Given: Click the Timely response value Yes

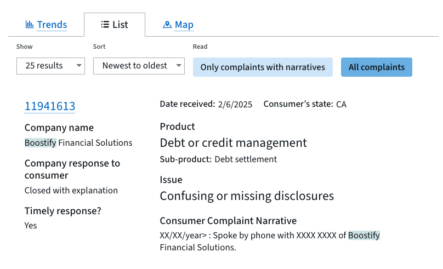Looking at the screenshot, I should point(31,226).
